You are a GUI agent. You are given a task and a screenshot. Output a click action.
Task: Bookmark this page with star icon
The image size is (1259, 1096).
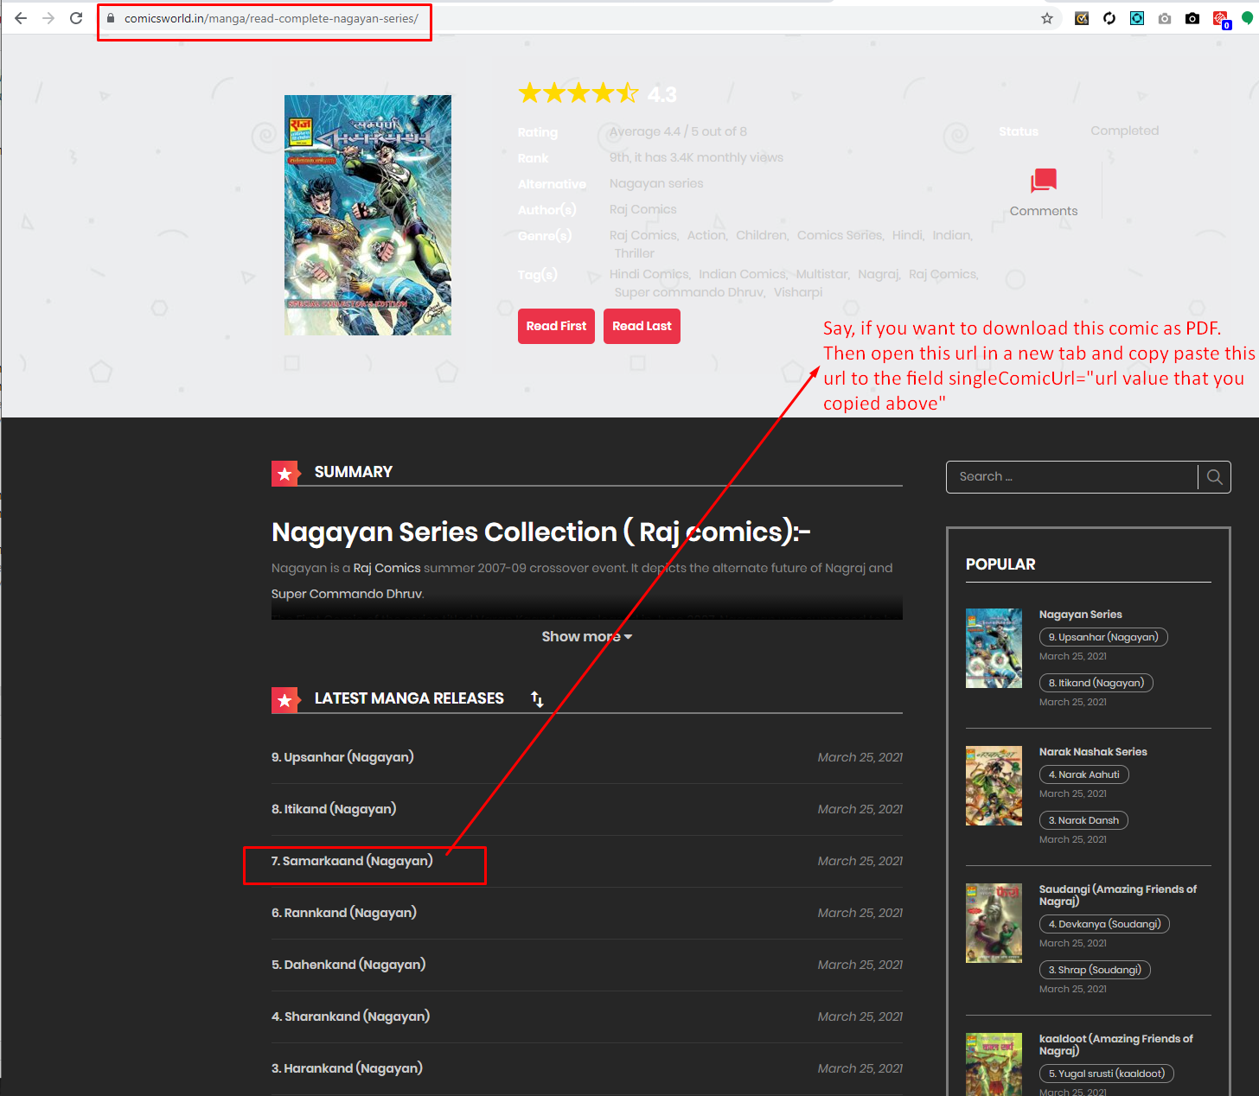point(1047,18)
